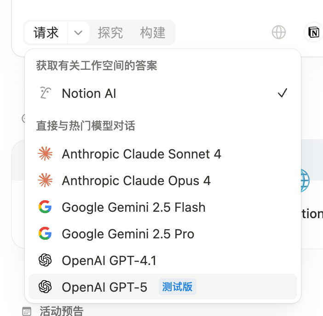Click the Claude Sonnet 4 starburst icon
Screen dimensions: 323x316
pos(45,153)
